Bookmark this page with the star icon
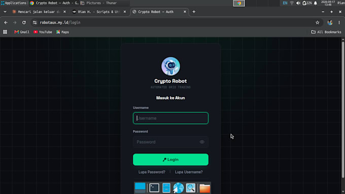345x194 pixels. pyautogui.click(x=317, y=22)
